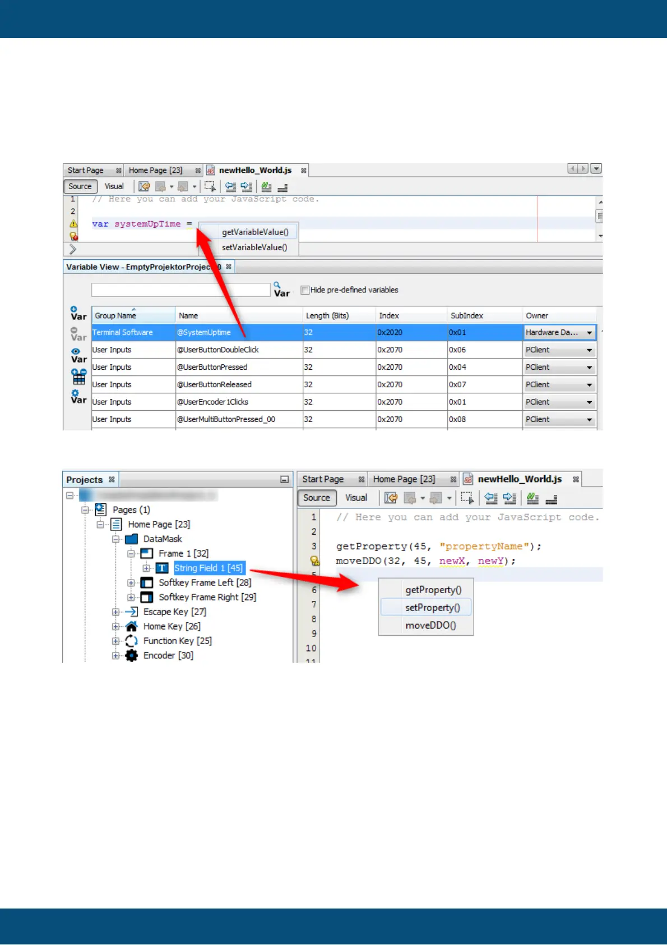Viewport: 667px width, 945px height.
Task: Click the yellow warning icon in top editor gutter
Action: [x=73, y=223]
